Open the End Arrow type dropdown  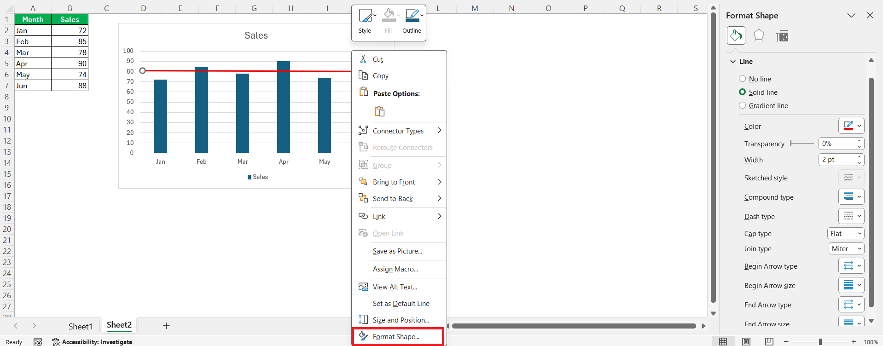(x=851, y=304)
